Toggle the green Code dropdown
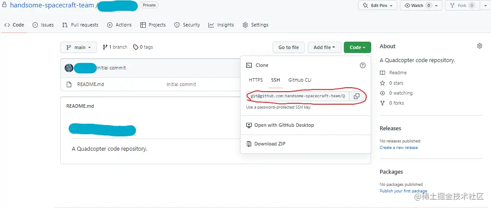This screenshot has width=491, height=208. [x=357, y=47]
